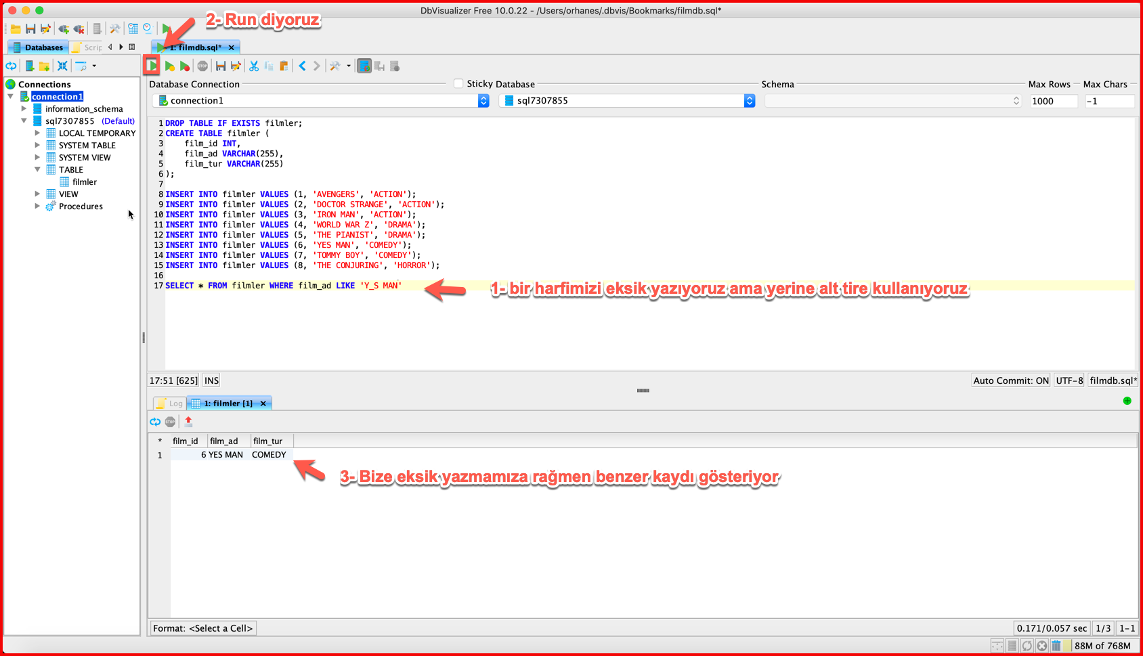Click the Copy icon in the editor toolbar
Image resolution: width=1143 pixels, height=656 pixels.
(269, 66)
